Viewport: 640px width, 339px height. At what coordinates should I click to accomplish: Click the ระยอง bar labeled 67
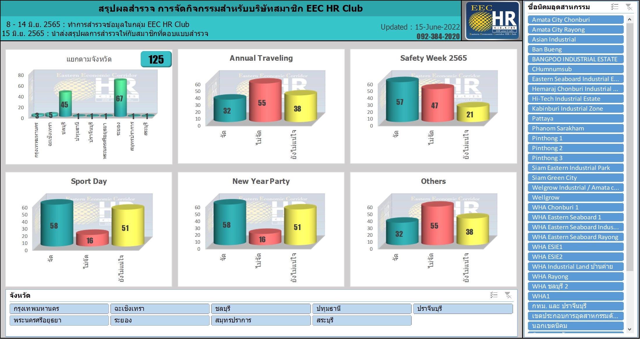point(120,98)
